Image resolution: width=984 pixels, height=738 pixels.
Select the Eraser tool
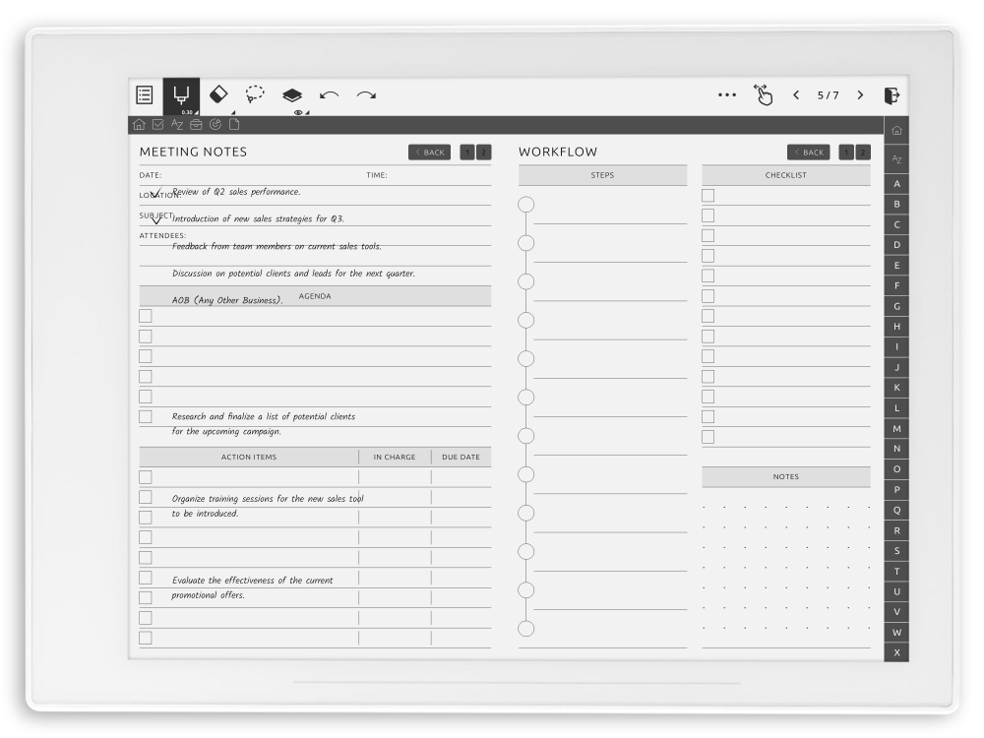click(x=218, y=93)
